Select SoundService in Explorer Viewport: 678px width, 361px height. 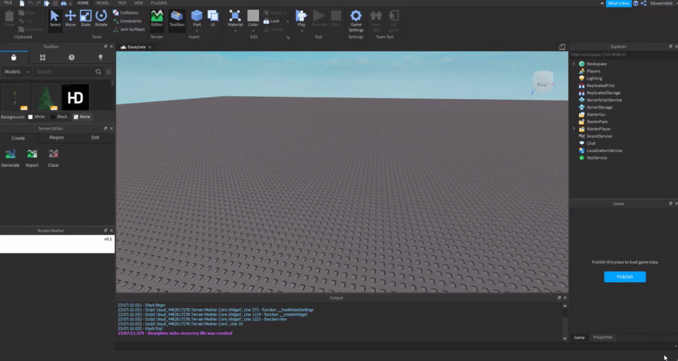pyautogui.click(x=599, y=136)
